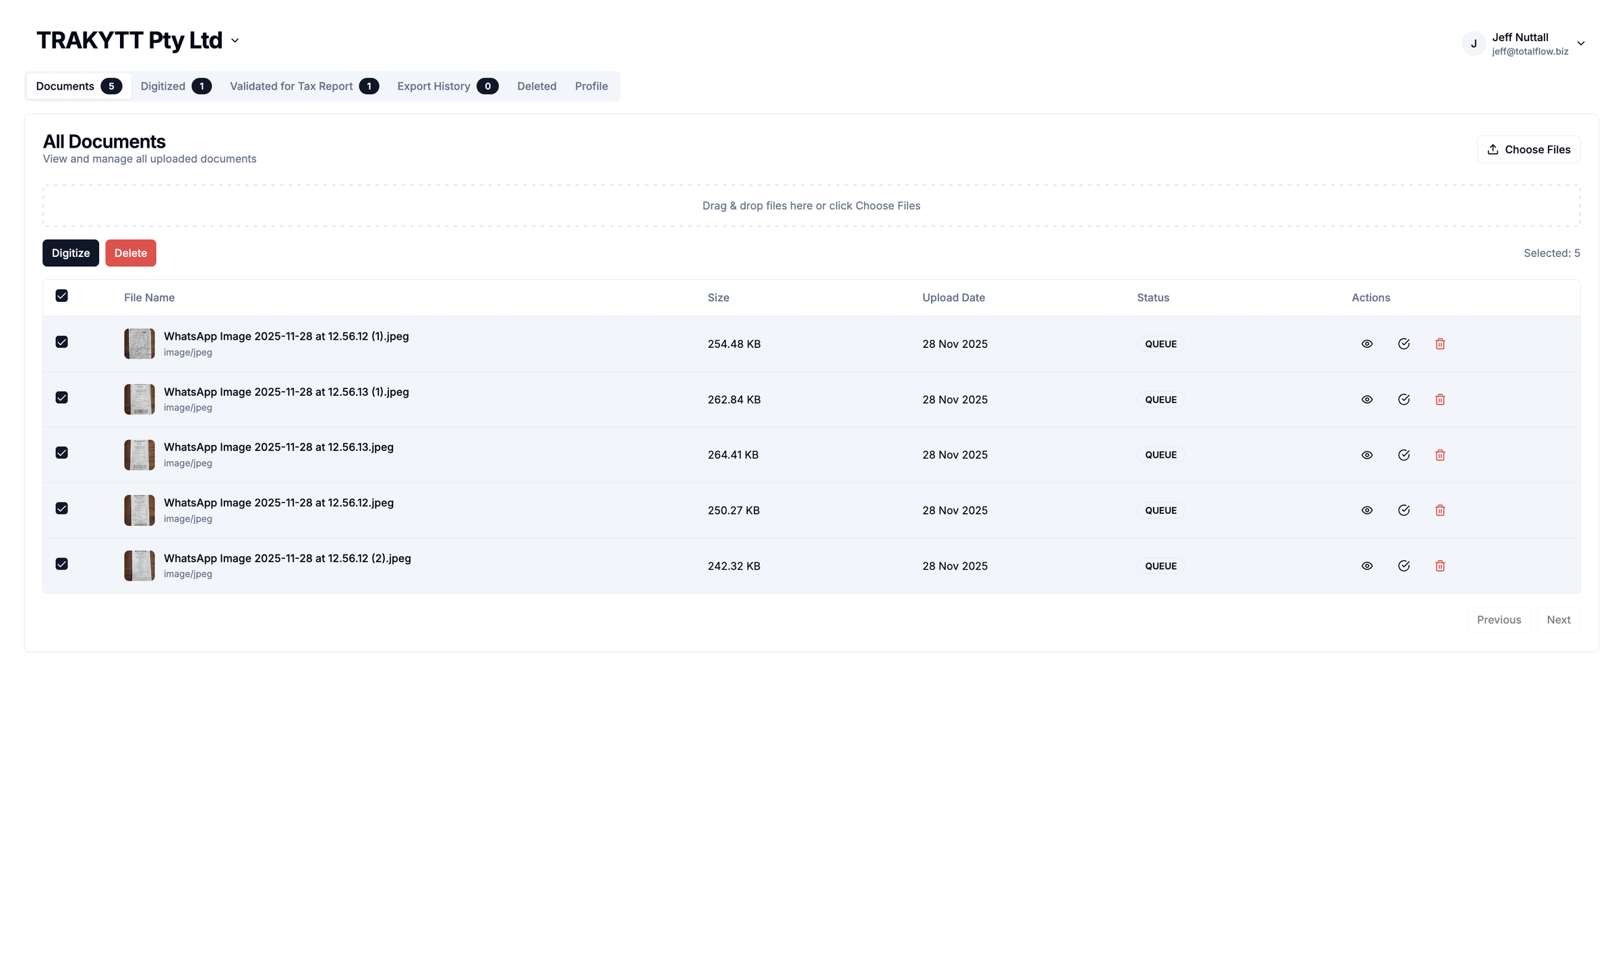The width and height of the screenshot is (1618, 954).
Task: View the 12.56.12 (1).jpeg document
Action: pos(1367,344)
